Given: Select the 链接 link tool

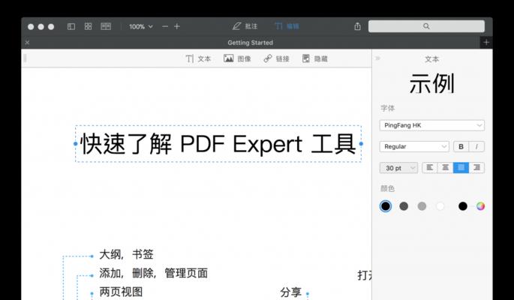Looking at the screenshot, I should pyautogui.click(x=276, y=58).
